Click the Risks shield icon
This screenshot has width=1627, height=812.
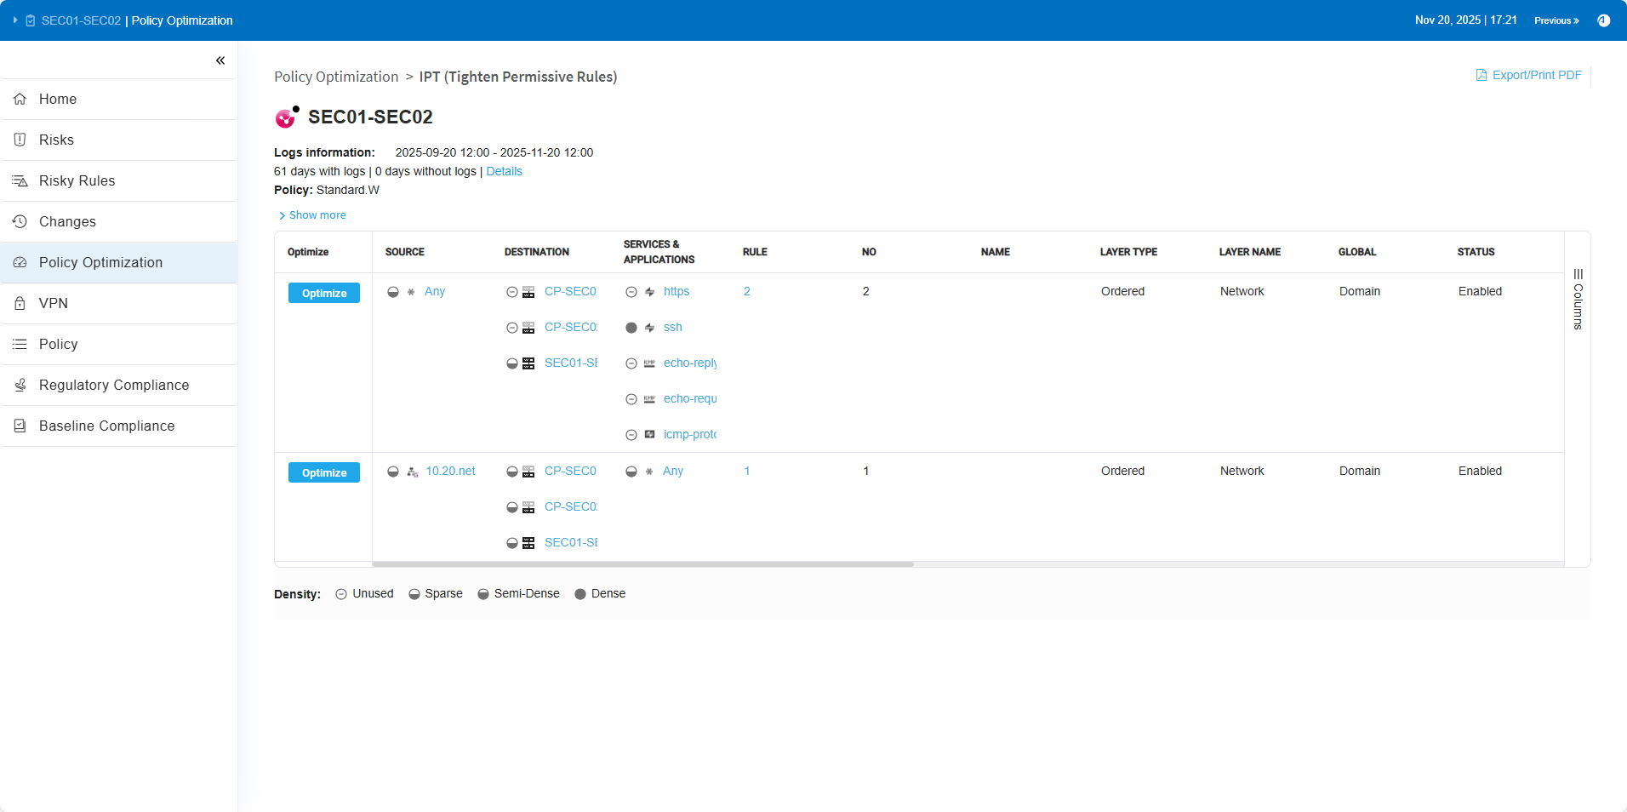(x=20, y=140)
